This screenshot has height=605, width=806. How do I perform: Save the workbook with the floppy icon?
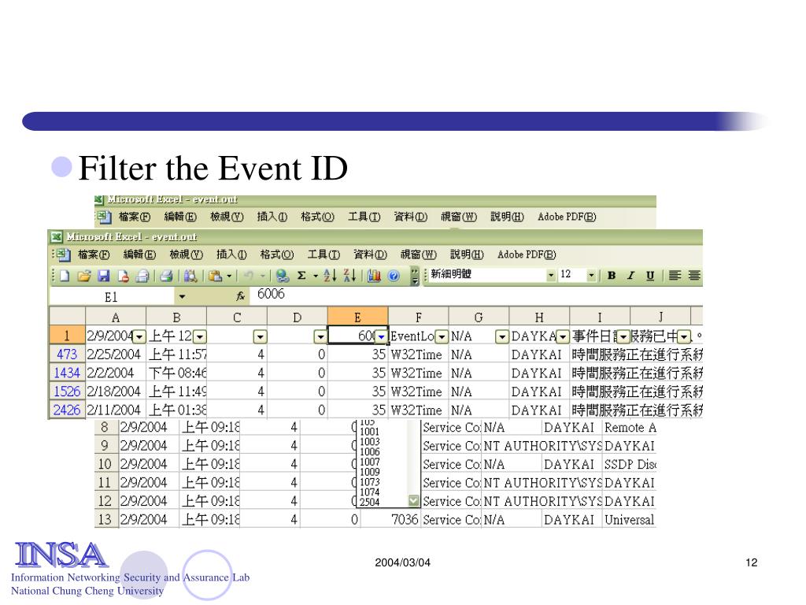tap(103, 276)
